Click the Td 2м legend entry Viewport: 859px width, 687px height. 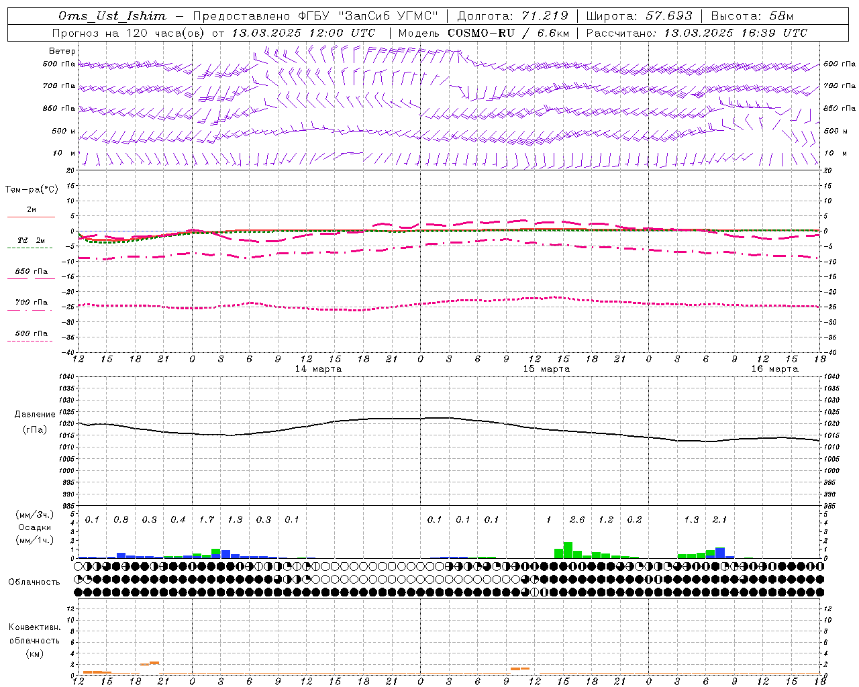(x=31, y=240)
